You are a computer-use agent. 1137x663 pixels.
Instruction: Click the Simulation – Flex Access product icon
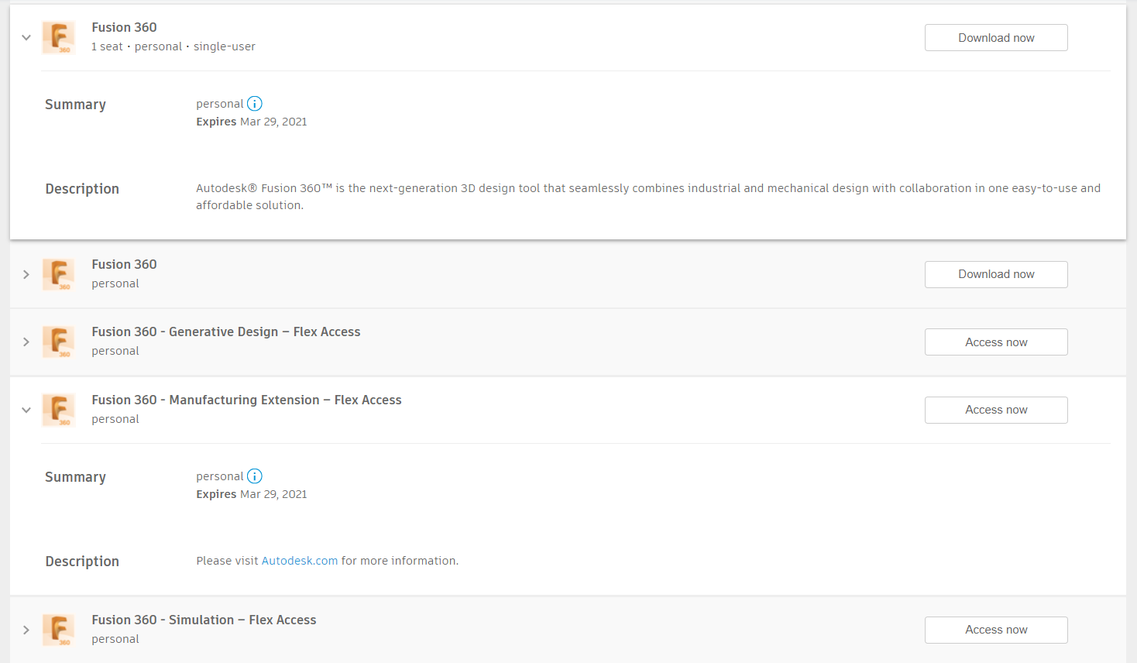59,630
